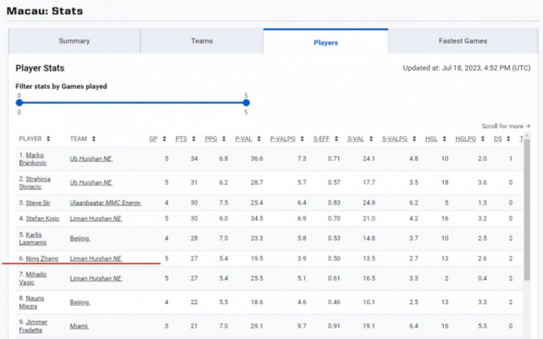
Task: Open Beijing team link in Miezis row
Action: pos(80,303)
